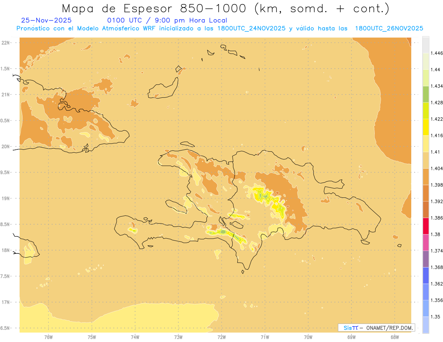443x342 pixels.
Task: Click the '70W' longitude label
Action: pyautogui.click(x=308, y=337)
